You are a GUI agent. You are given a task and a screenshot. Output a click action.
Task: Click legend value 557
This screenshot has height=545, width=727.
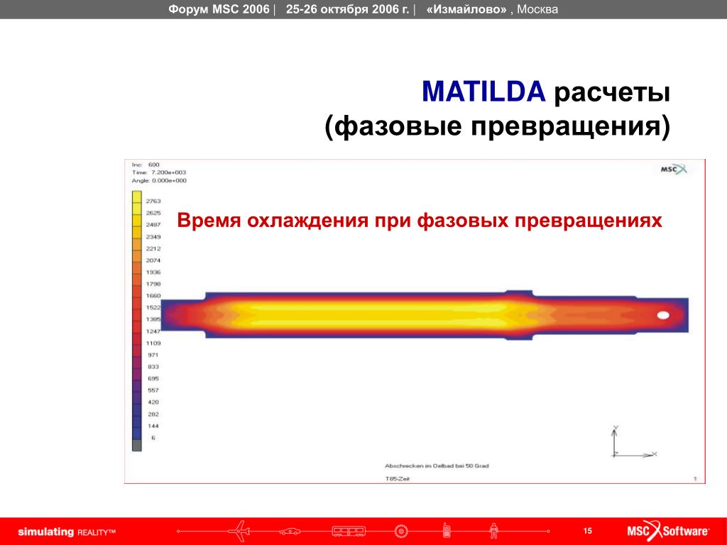click(153, 391)
